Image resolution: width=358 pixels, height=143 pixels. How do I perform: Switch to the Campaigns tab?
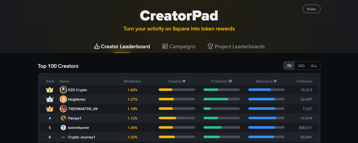(179, 47)
